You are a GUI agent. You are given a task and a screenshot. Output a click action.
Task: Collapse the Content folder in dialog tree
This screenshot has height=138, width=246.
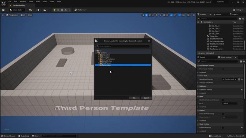[x=97, y=53]
